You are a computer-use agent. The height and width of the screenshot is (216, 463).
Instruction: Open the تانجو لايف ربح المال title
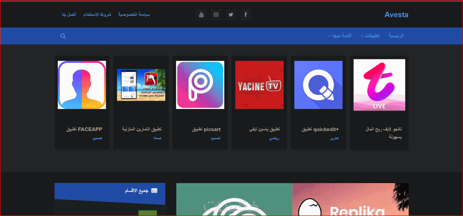(384, 133)
